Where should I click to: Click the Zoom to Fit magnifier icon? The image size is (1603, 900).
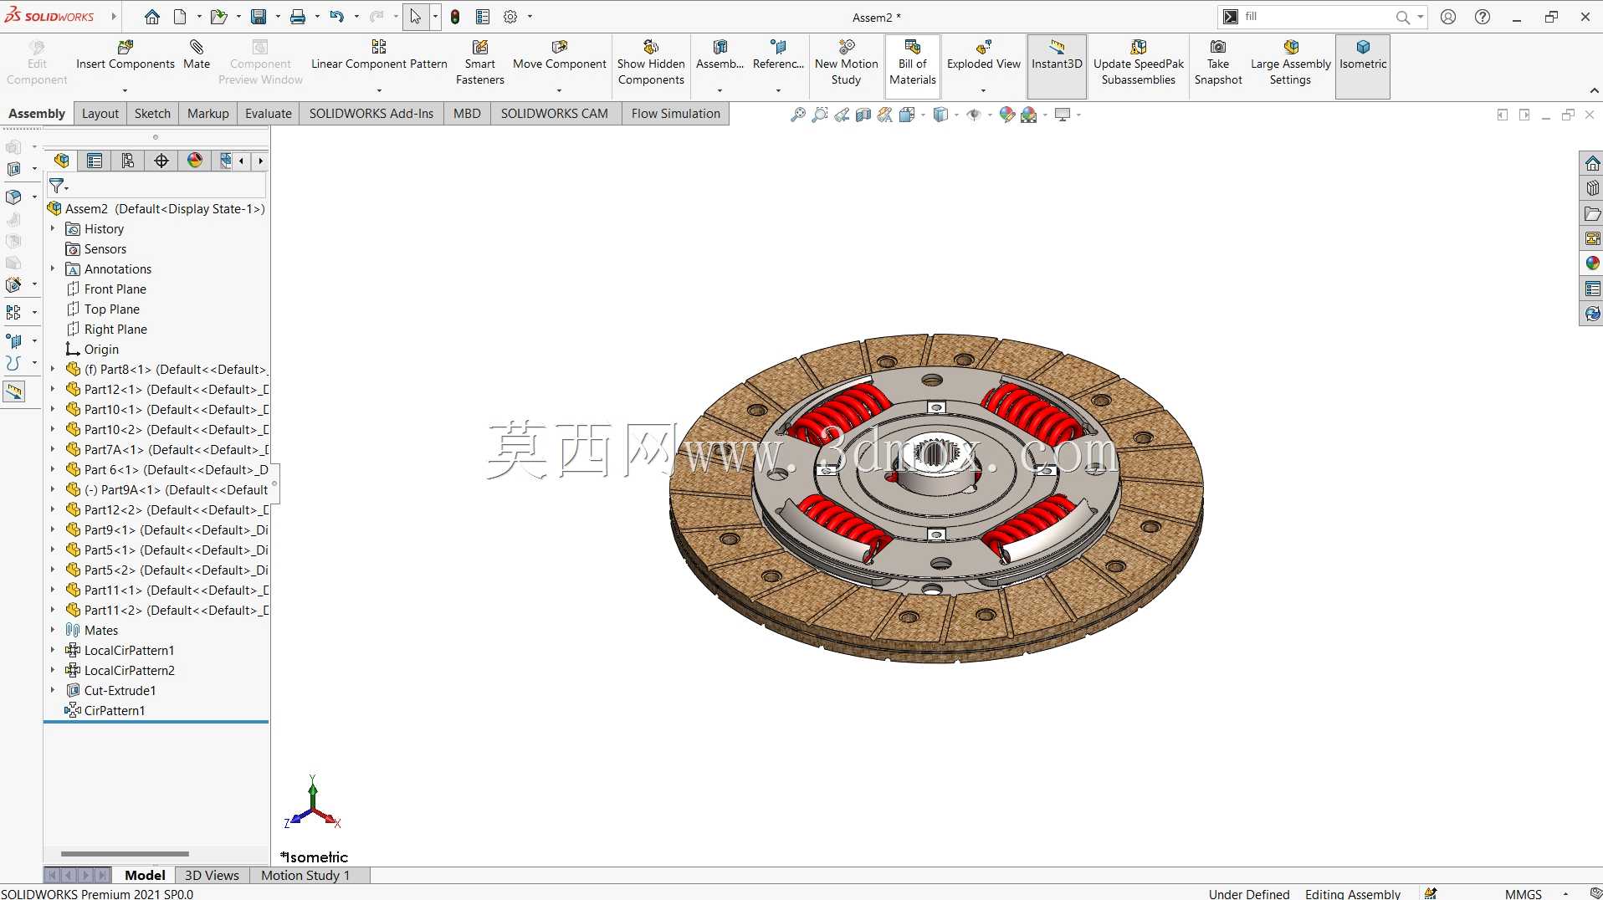[x=798, y=115]
